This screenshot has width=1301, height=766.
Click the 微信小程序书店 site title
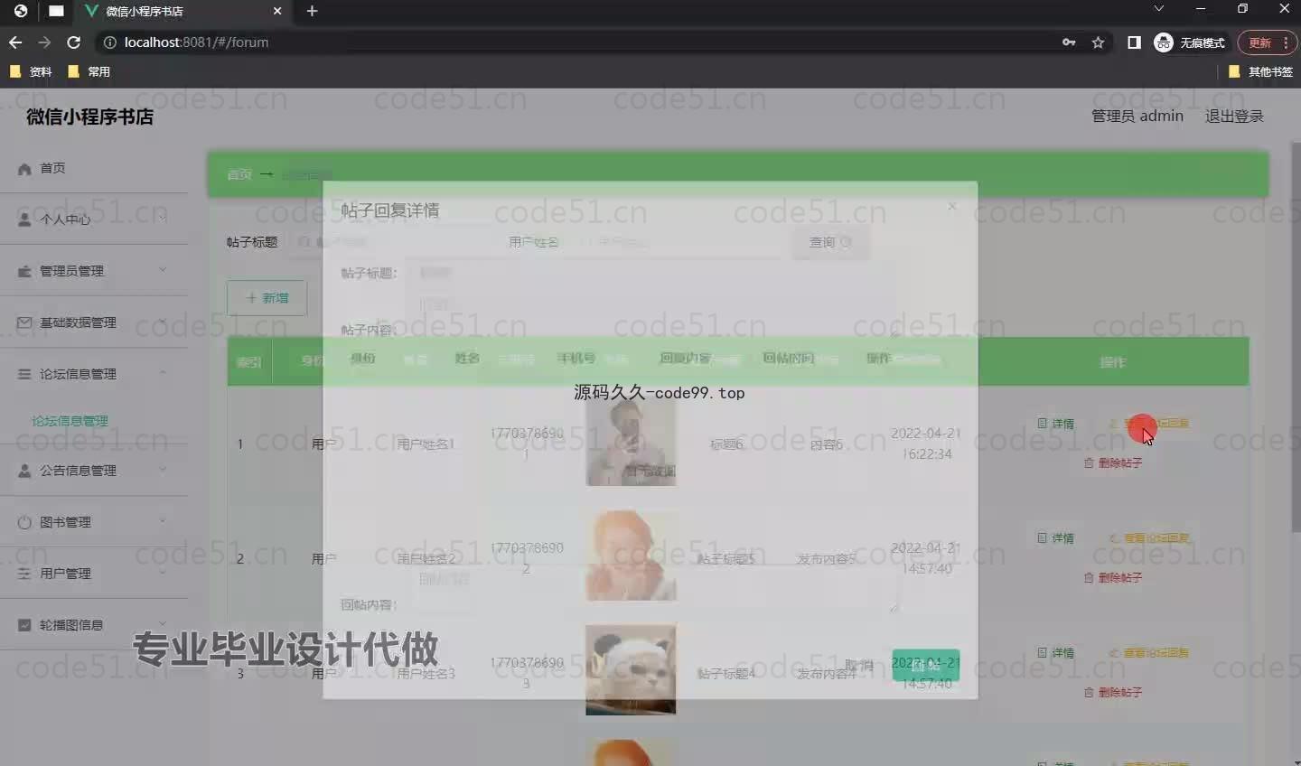click(89, 117)
